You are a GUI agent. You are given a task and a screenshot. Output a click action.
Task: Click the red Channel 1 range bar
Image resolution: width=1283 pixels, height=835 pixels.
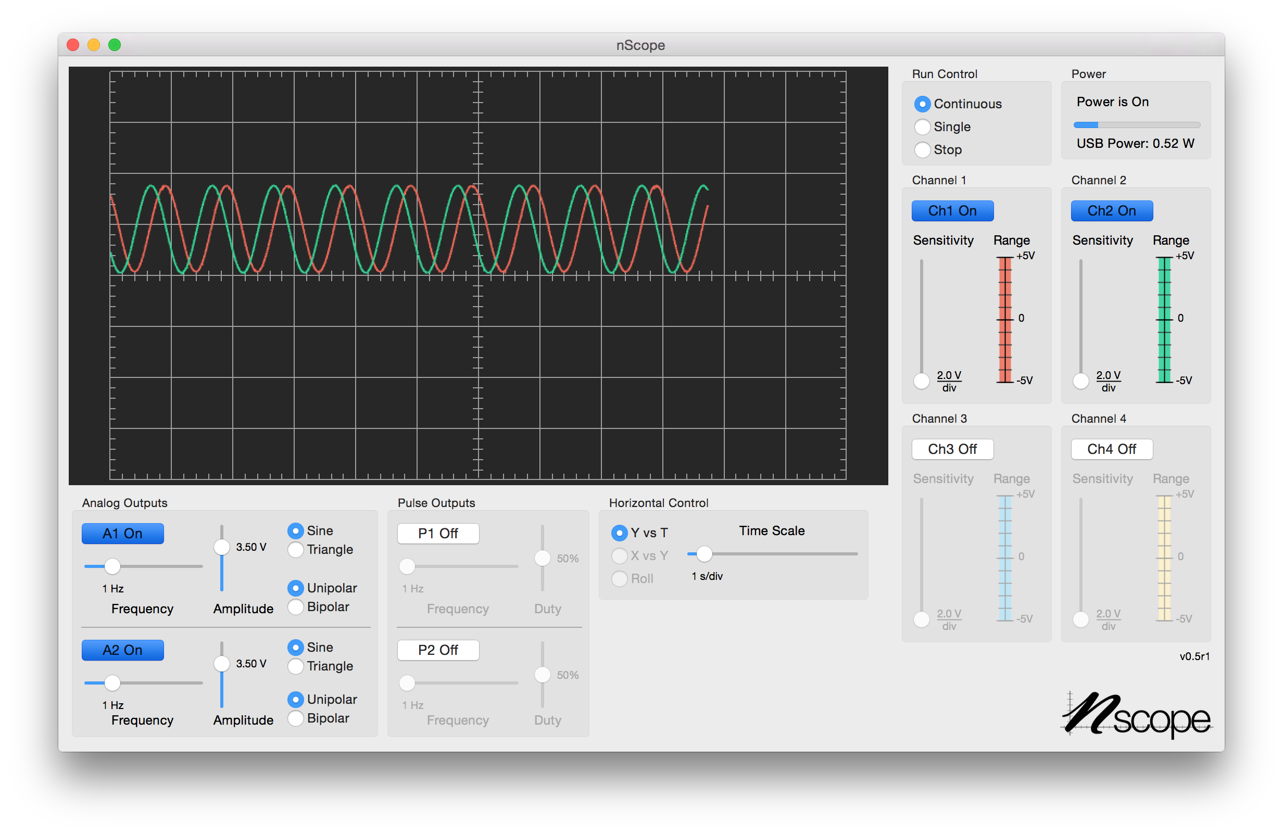[x=1005, y=320]
